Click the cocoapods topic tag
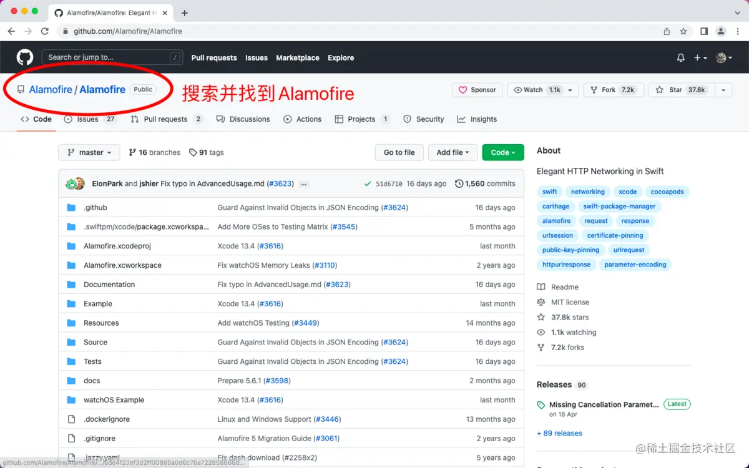 pos(667,192)
